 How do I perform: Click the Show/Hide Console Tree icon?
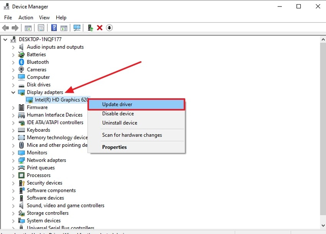click(x=28, y=28)
